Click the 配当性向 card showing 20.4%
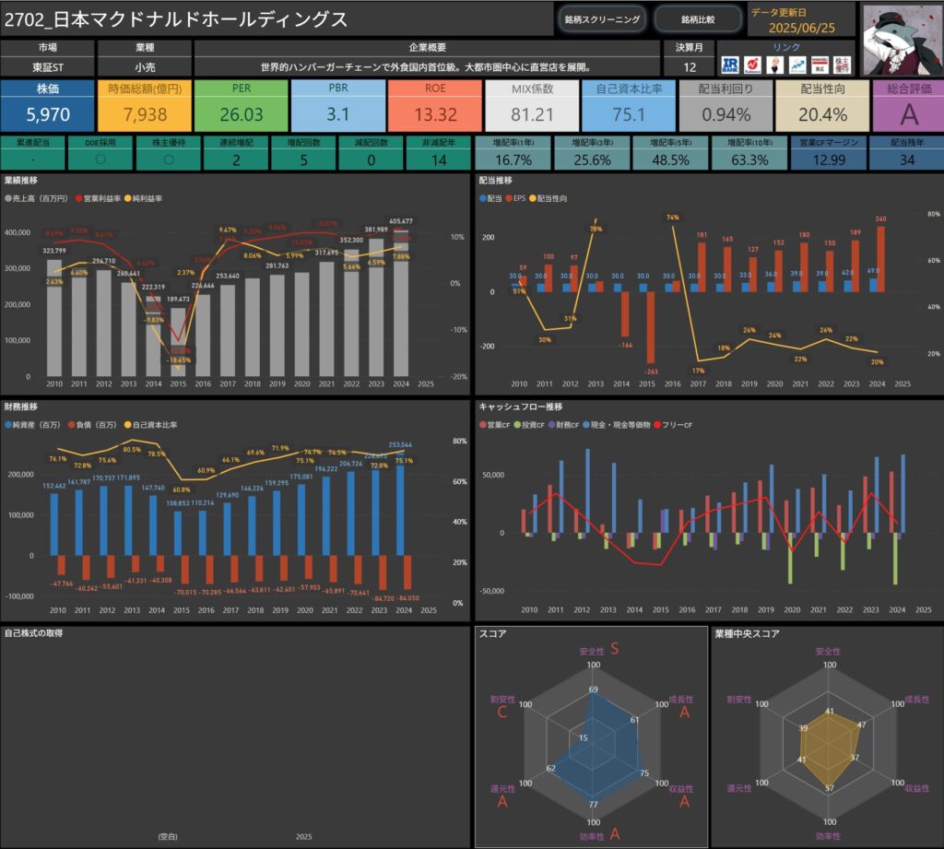944x849 pixels. click(x=822, y=105)
